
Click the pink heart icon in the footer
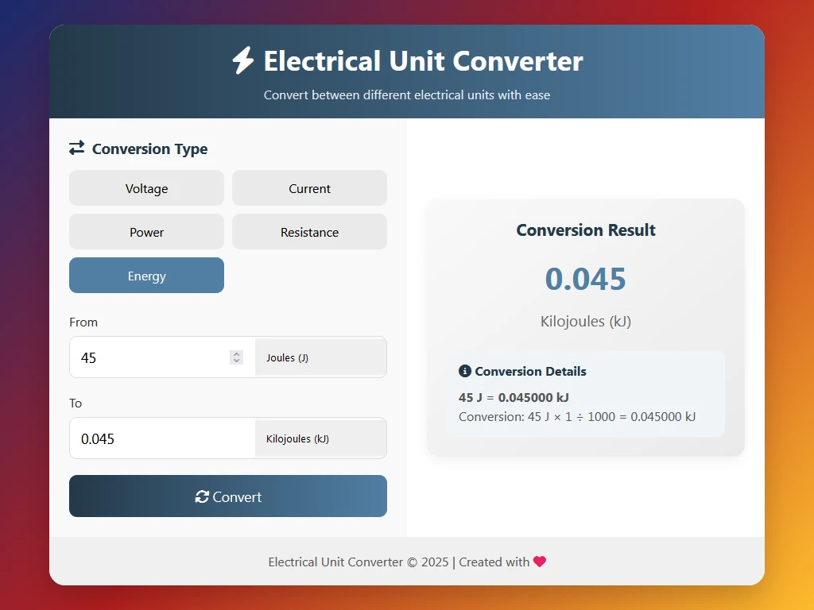pyautogui.click(x=540, y=562)
